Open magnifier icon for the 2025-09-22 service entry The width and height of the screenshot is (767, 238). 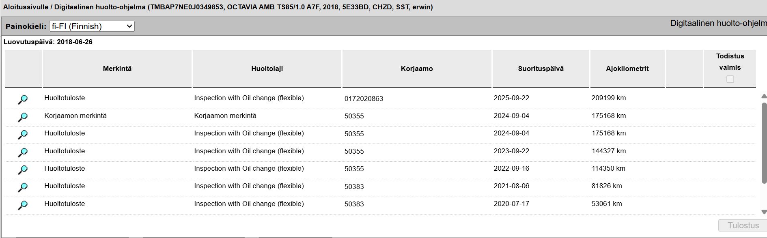point(23,99)
